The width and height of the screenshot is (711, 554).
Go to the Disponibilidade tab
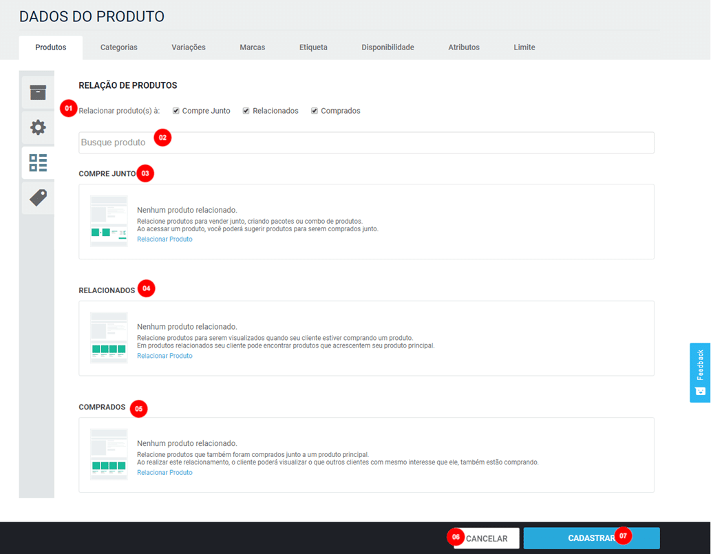click(388, 47)
